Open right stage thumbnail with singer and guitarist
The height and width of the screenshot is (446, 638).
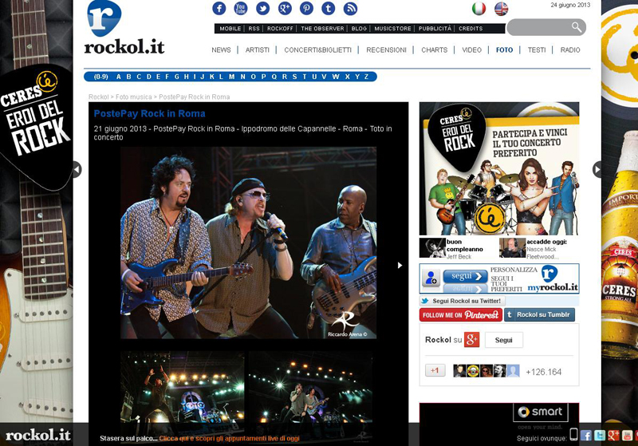coord(310,390)
